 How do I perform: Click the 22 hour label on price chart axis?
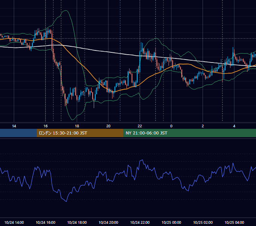[x=140, y=126]
